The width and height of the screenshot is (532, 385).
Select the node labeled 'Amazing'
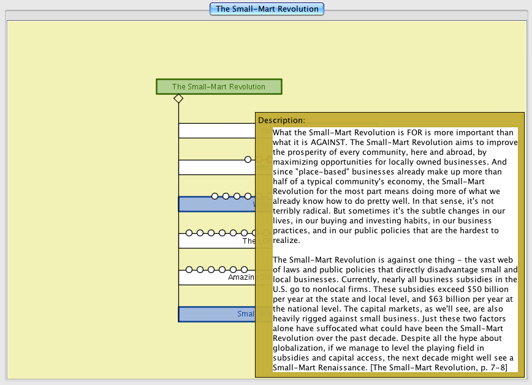click(215, 278)
